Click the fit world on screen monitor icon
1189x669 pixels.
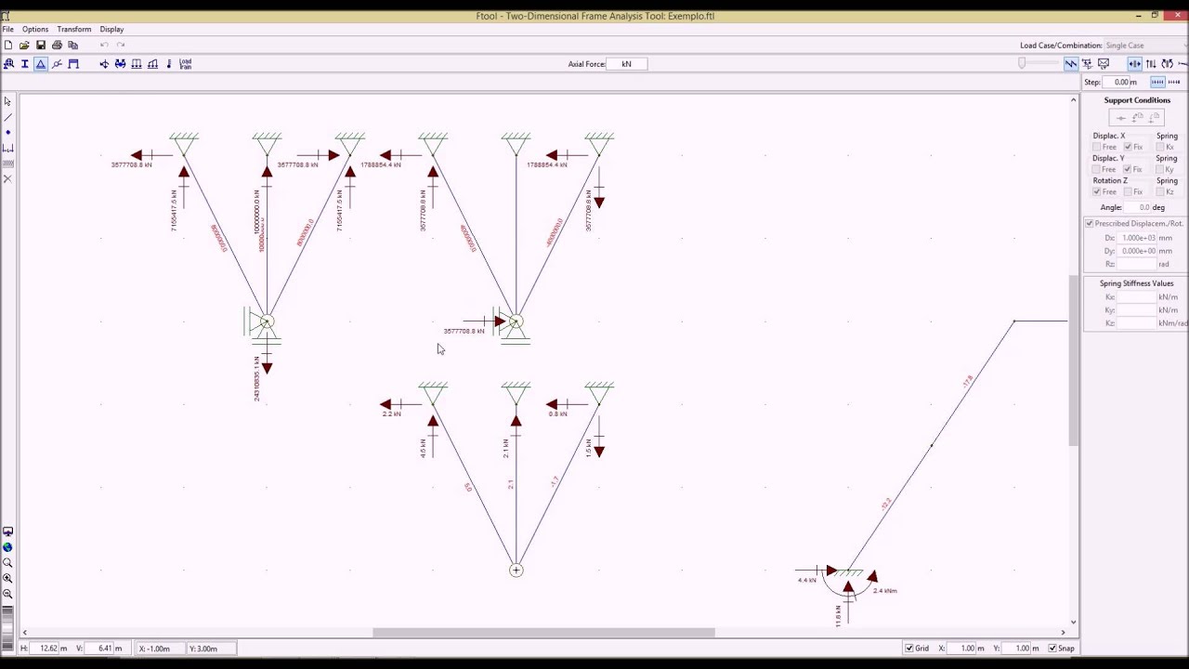[x=7, y=531]
